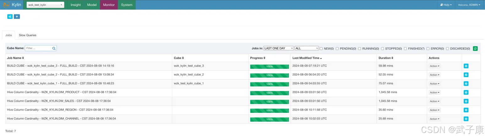Go to the Model menu
Screen dimensions: 485x138
click(92, 5)
